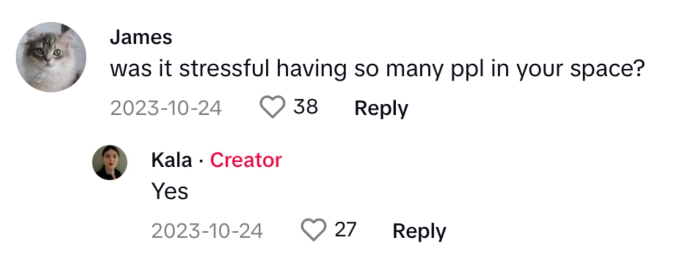Click the word 'space?' in James's comment
Image resolution: width=682 pixels, height=264 pixels.
pos(608,68)
